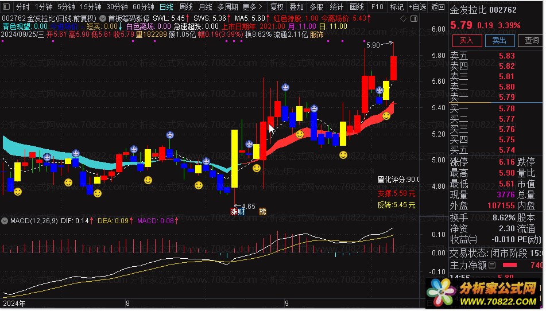The image size is (546, 311).
Task: Click the 卖五 price 5.83
Action: click(x=506, y=56)
